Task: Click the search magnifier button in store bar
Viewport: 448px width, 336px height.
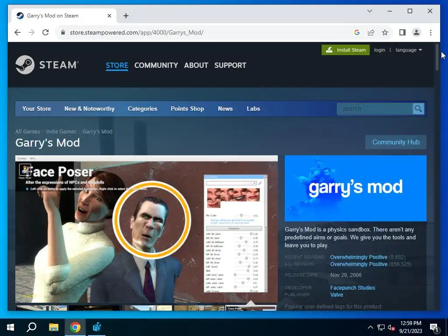Action: 418,108
